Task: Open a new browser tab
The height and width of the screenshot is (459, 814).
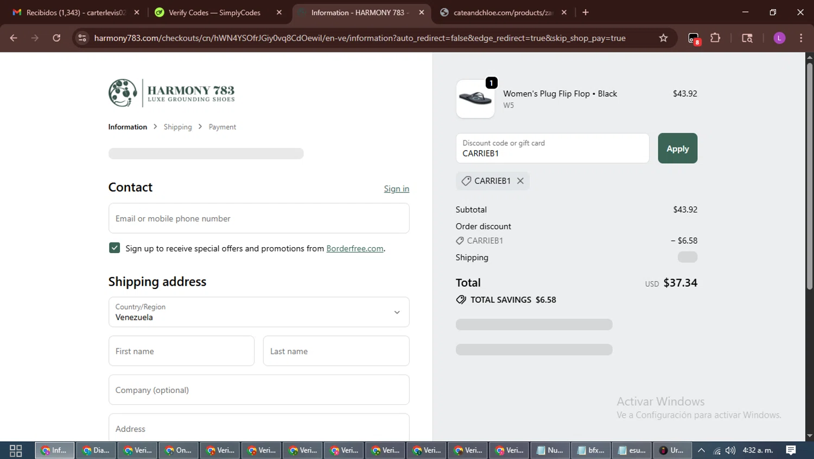Action: (x=586, y=12)
